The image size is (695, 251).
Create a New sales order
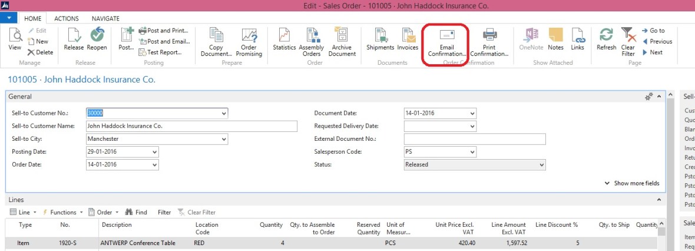pos(38,41)
